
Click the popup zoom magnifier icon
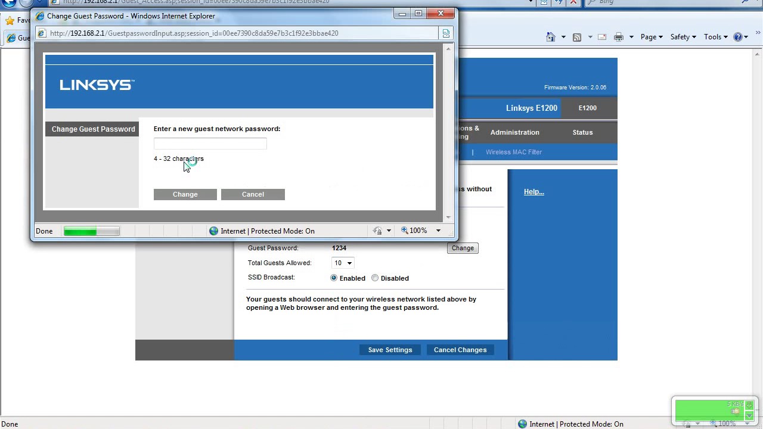(405, 231)
